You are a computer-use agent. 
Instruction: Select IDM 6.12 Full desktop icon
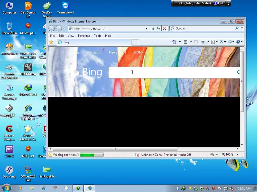28,90
